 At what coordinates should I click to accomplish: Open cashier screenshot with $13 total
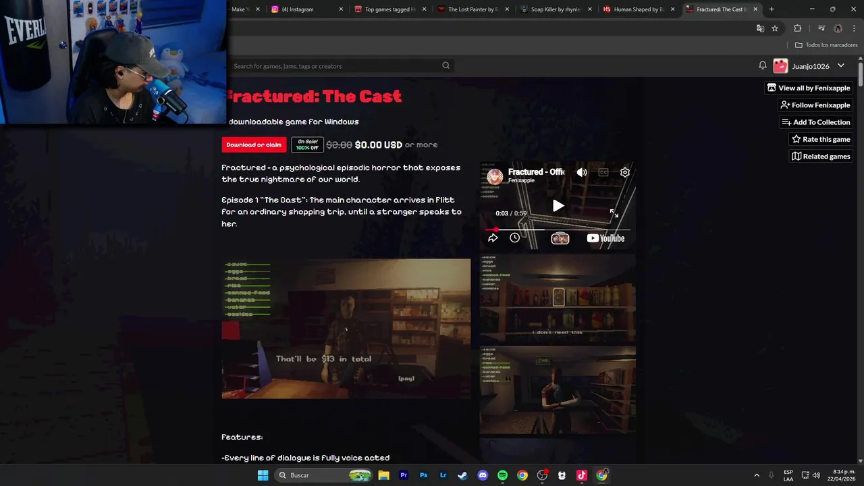pyautogui.click(x=346, y=329)
